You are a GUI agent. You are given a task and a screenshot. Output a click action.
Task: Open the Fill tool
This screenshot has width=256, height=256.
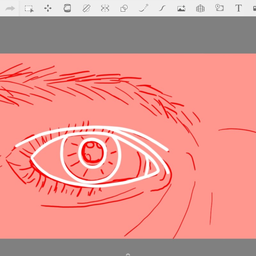(x=67, y=8)
